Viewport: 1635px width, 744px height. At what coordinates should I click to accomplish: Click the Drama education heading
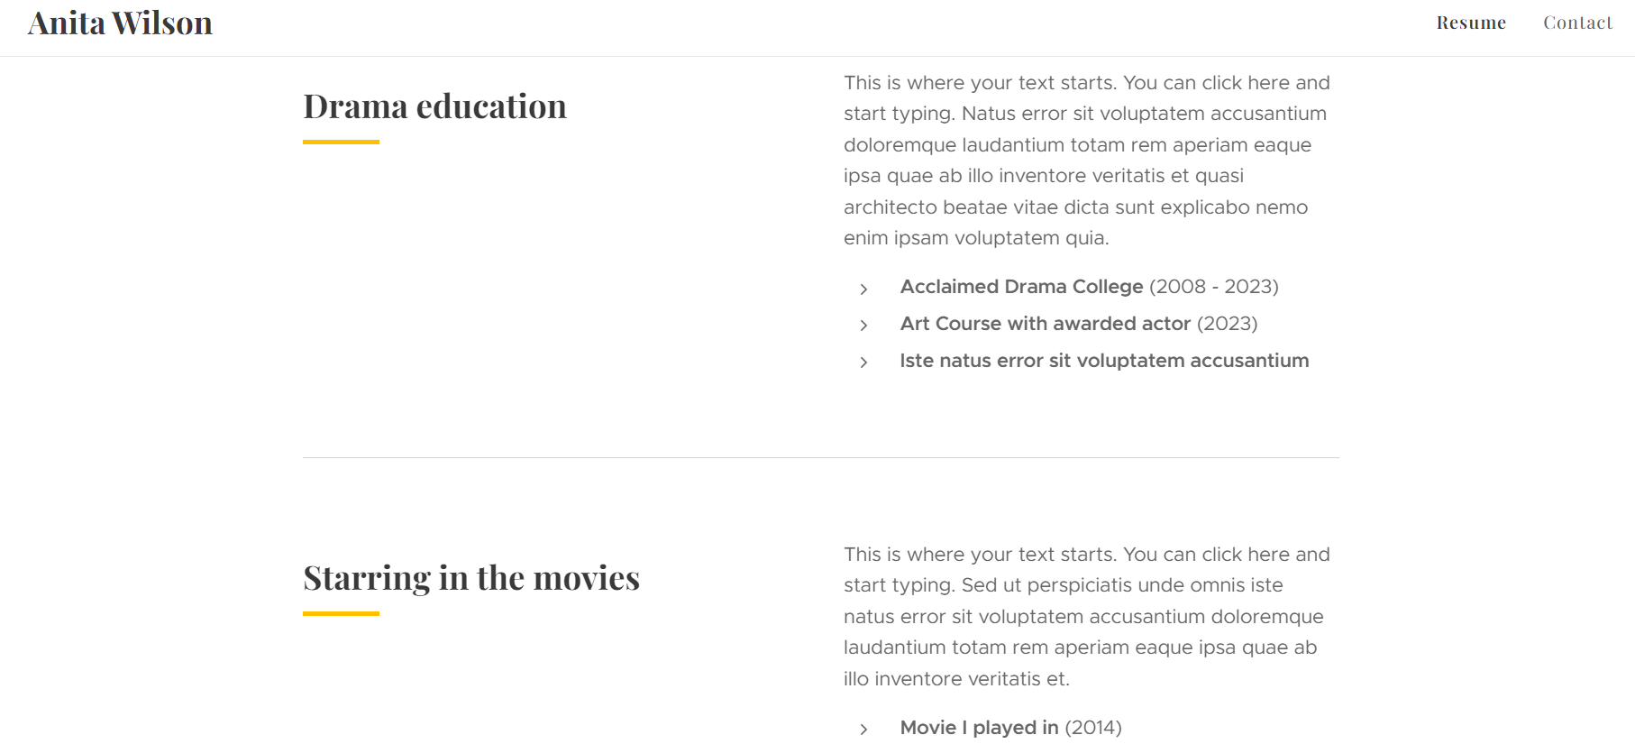click(434, 106)
